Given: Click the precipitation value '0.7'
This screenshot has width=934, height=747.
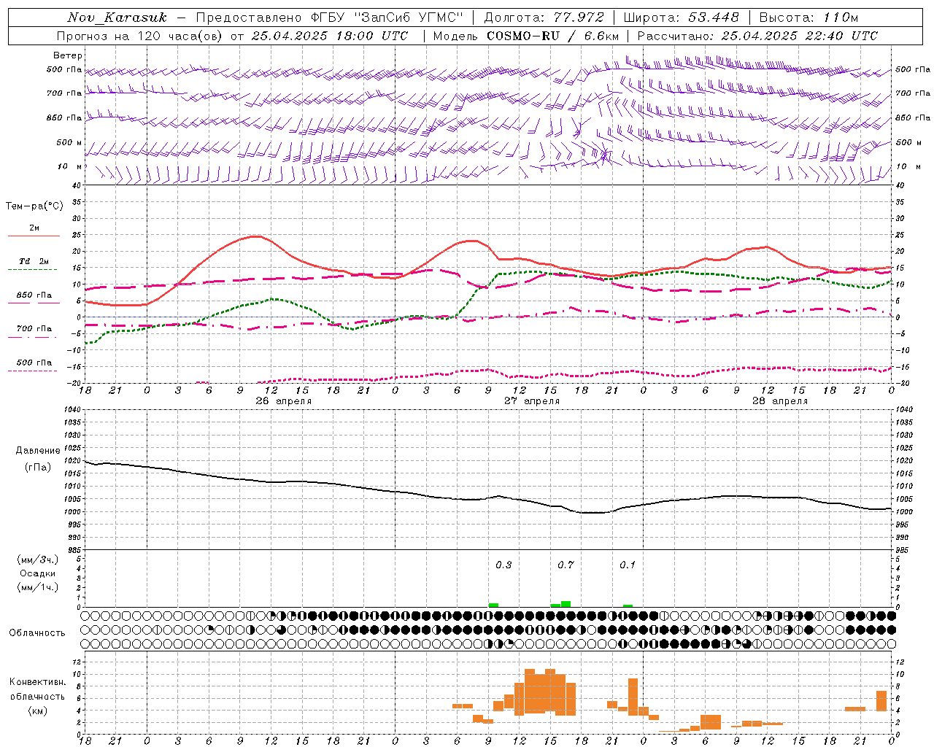Looking at the screenshot, I should 566,565.
